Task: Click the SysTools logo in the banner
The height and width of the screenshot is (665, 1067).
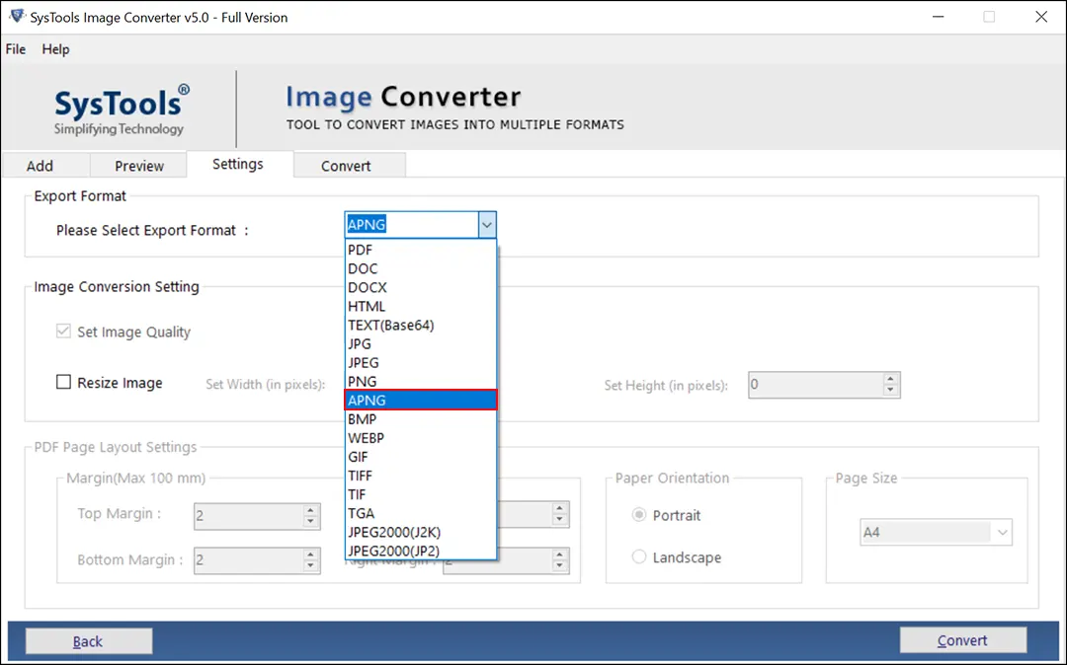Action: click(122, 110)
